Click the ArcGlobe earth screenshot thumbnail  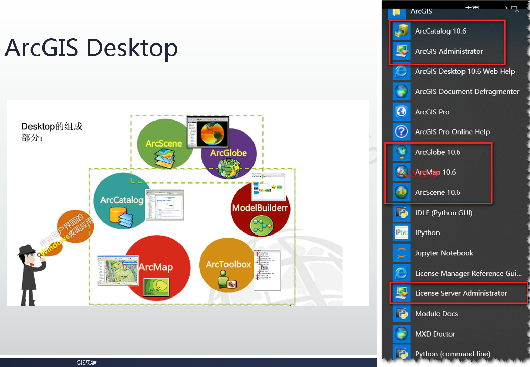(208, 132)
